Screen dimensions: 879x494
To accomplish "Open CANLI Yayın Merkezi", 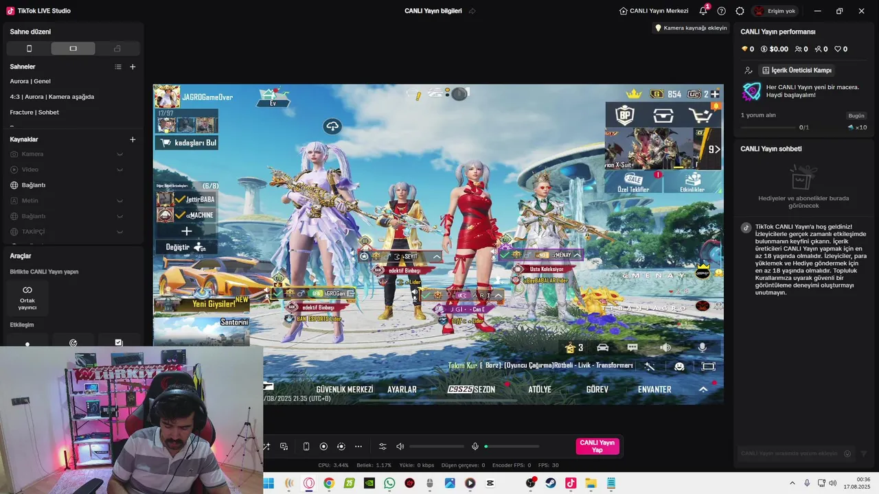I will coord(654,11).
